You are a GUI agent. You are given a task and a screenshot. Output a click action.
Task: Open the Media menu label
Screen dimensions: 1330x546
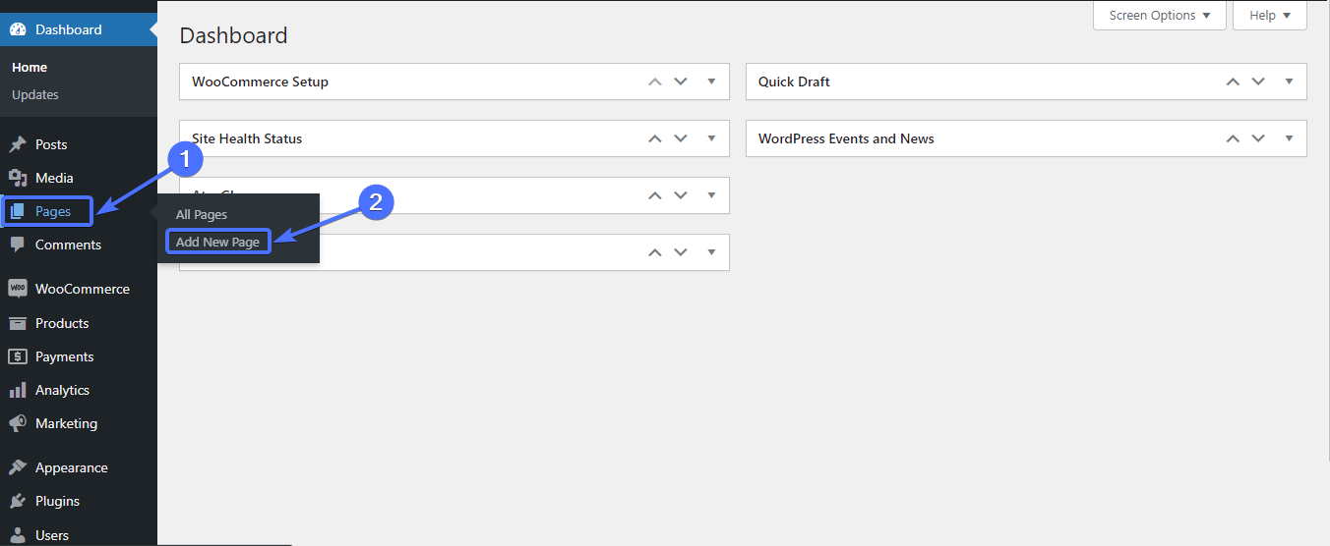[54, 178]
